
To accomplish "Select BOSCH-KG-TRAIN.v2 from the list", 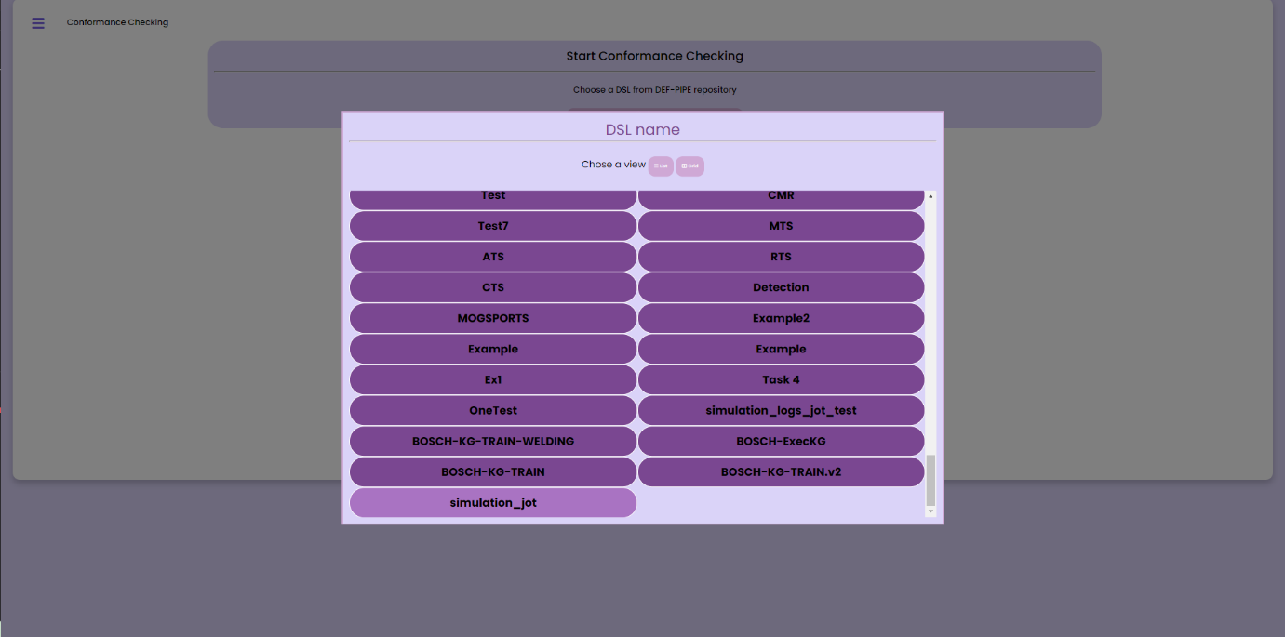I will point(781,472).
